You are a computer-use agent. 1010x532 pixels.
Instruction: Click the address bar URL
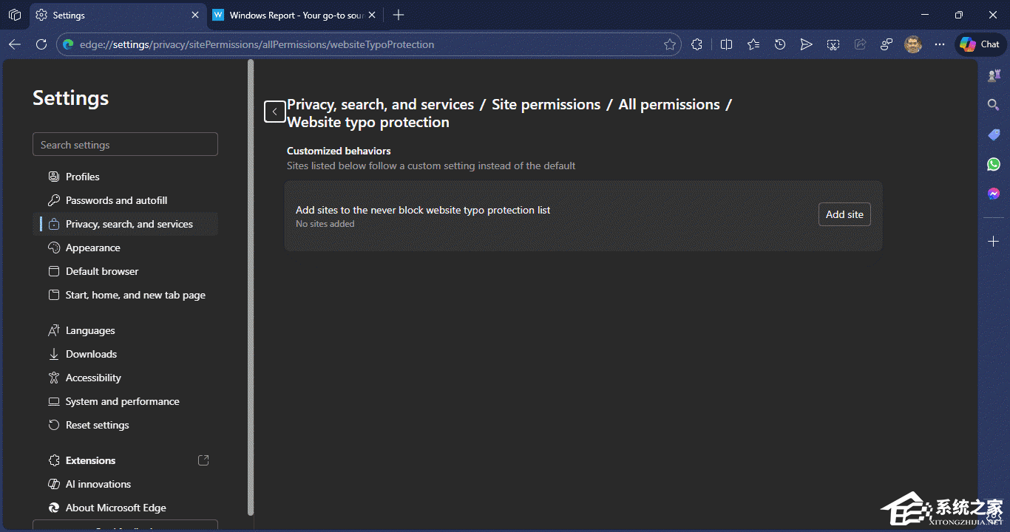coord(257,44)
